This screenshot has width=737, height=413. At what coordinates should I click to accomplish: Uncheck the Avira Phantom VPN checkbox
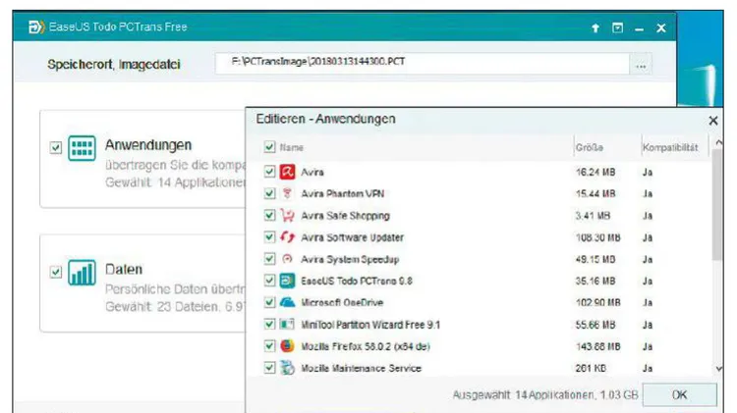click(269, 193)
